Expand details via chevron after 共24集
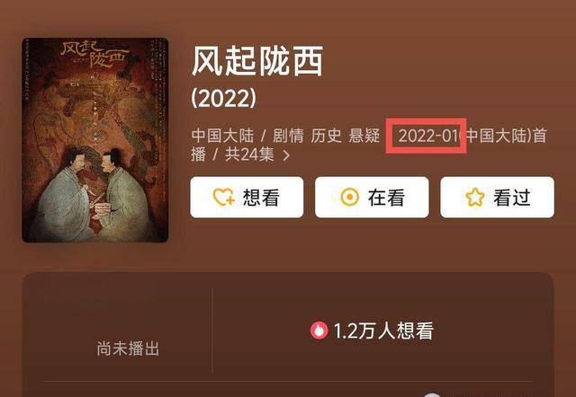The width and height of the screenshot is (576, 397). pos(286,155)
